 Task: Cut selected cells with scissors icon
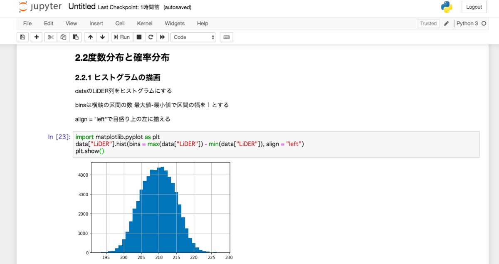[51, 37]
